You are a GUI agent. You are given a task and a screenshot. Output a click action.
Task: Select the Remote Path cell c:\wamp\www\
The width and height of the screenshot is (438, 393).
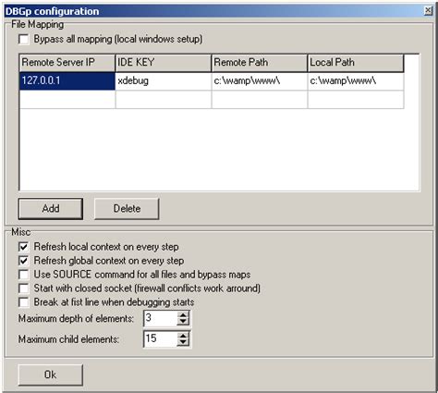click(x=260, y=81)
